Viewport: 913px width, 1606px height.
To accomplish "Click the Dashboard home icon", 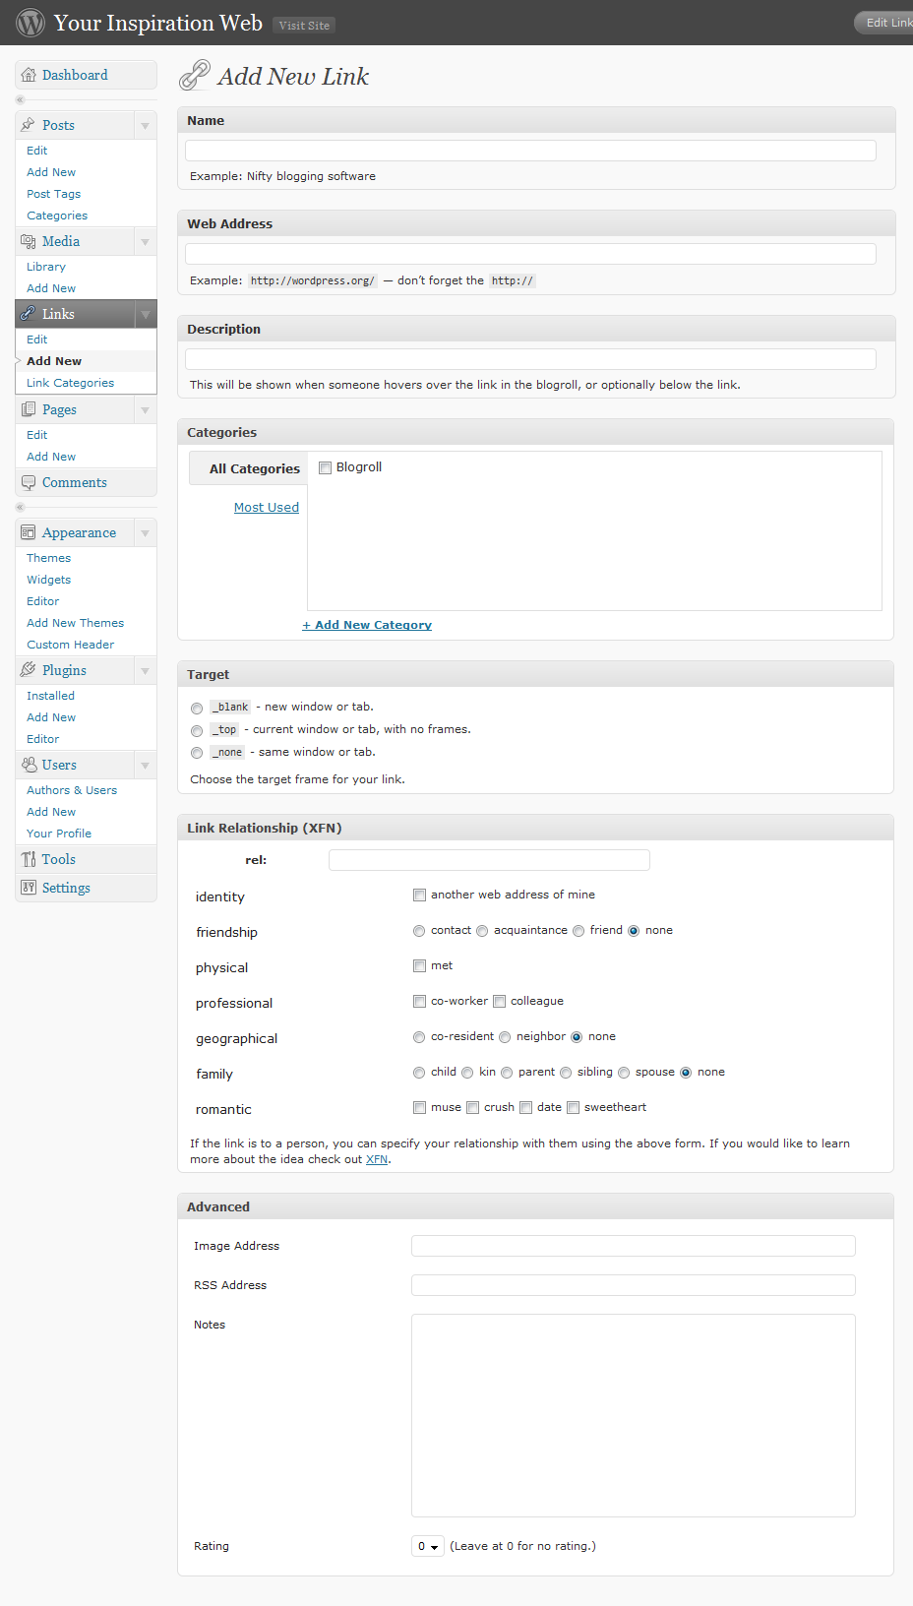I will tap(29, 75).
